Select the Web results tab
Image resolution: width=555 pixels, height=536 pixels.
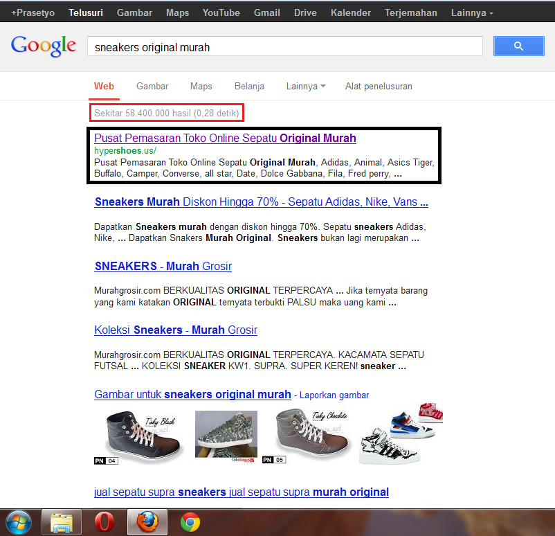click(104, 86)
